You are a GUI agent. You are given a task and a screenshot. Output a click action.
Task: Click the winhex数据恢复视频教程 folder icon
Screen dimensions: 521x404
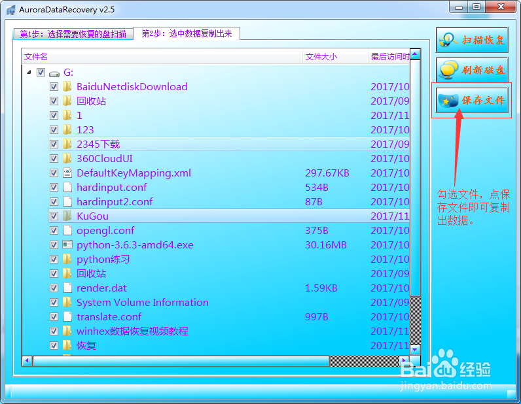67,331
